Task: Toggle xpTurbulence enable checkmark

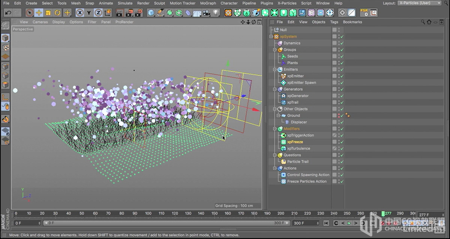Action: pyautogui.click(x=342, y=149)
